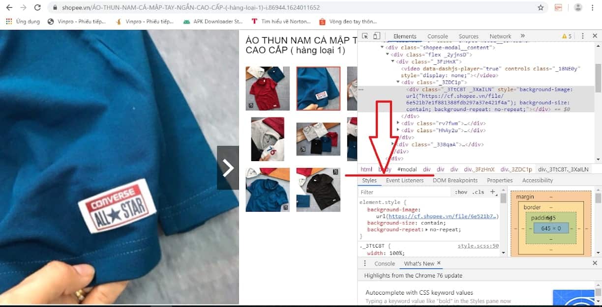Open the actions ellipsis beside the selected node
The image size is (602, 307).
pyautogui.click(x=361, y=90)
